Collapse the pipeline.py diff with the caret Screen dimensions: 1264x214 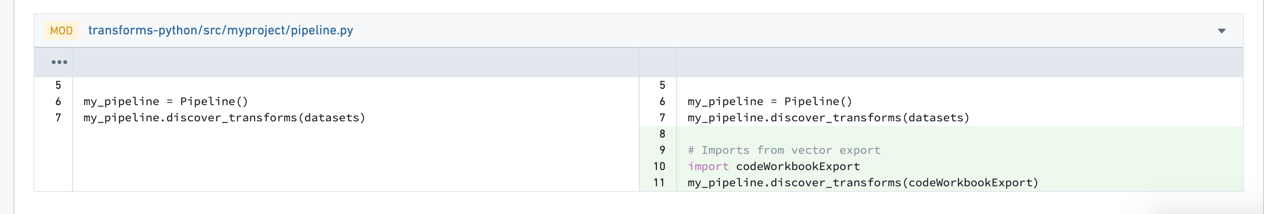pos(1221,31)
